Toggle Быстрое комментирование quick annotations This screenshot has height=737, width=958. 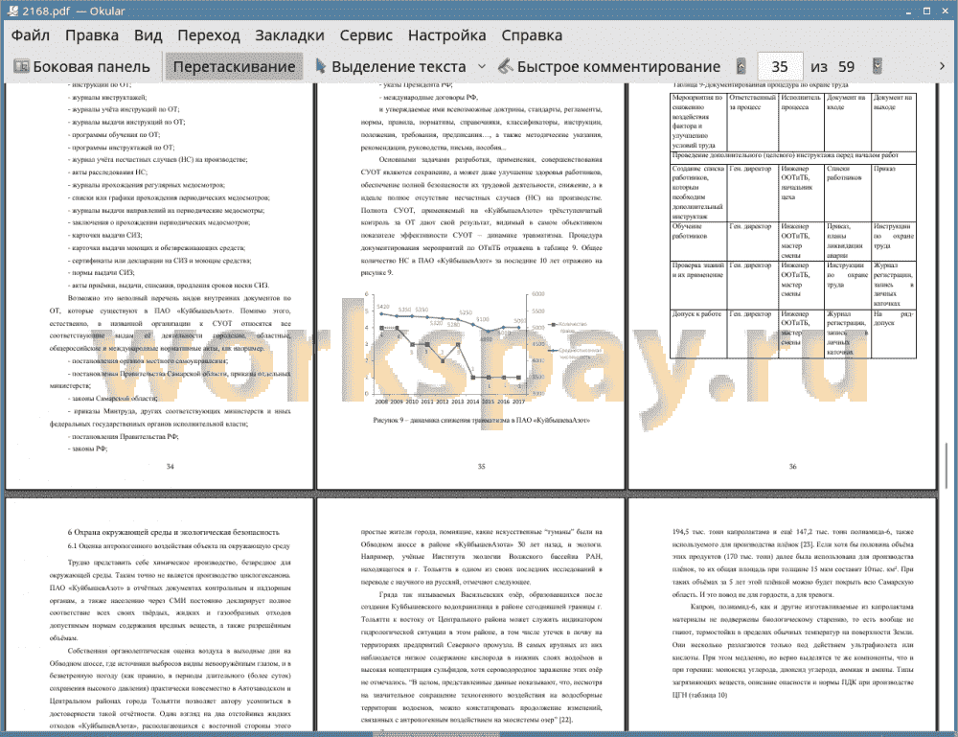coord(609,67)
